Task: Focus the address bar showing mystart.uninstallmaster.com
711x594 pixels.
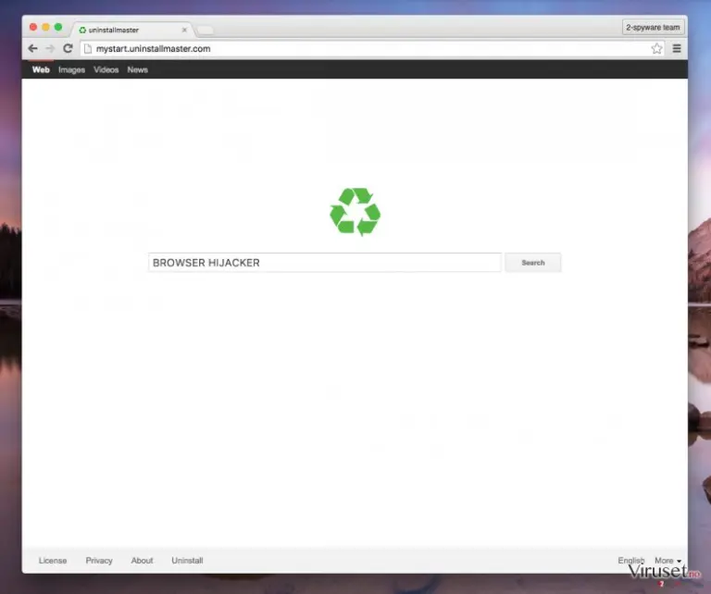Action: coord(372,48)
